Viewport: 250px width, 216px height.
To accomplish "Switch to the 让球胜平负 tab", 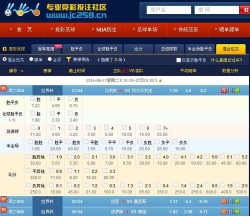I will [107, 49].
